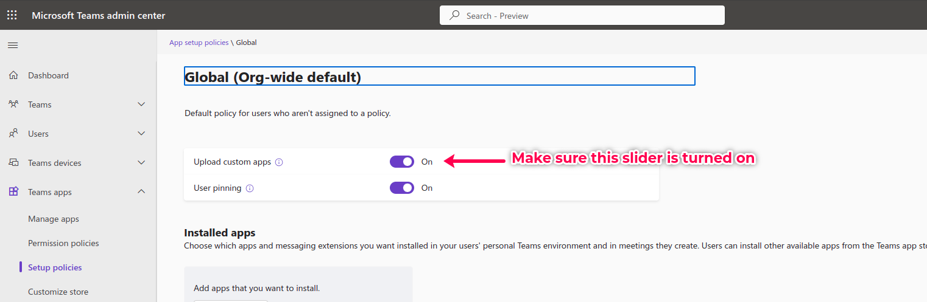
Task: Expand the Teams devices chevron
Action: point(141,163)
